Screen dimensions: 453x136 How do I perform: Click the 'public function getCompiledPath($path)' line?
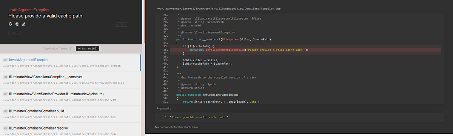(x=208, y=94)
